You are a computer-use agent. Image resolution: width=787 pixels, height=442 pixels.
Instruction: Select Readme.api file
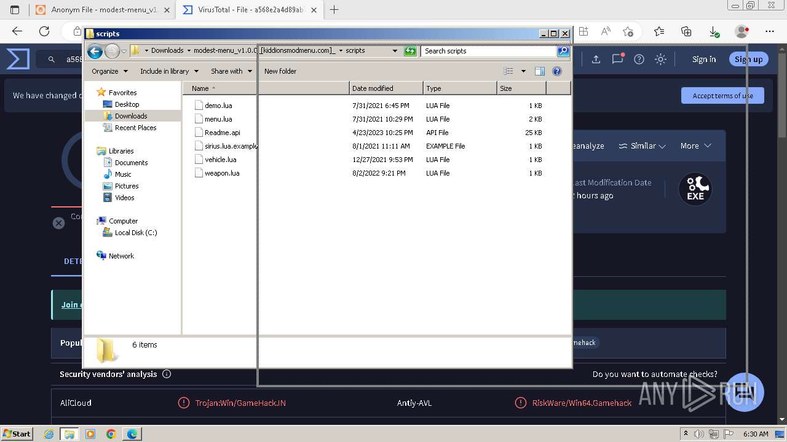pyautogui.click(x=222, y=133)
